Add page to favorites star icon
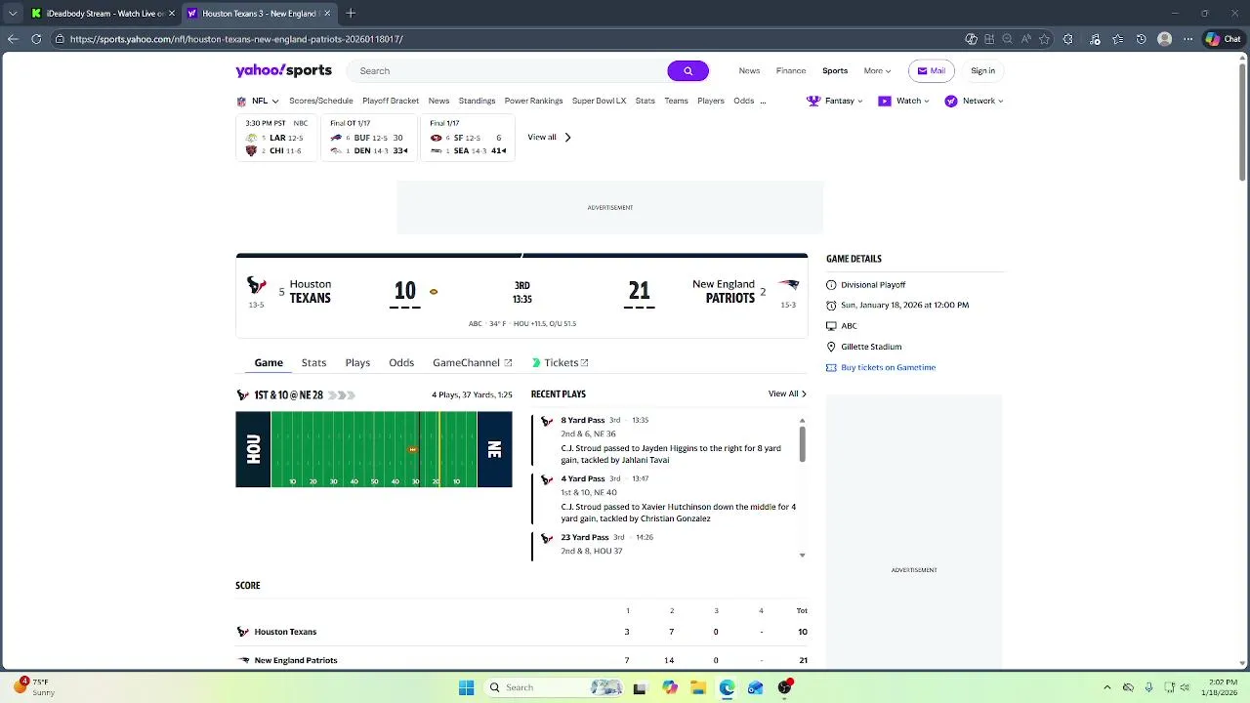The height and width of the screenshot is (703, 1250). coord(1044,39)
